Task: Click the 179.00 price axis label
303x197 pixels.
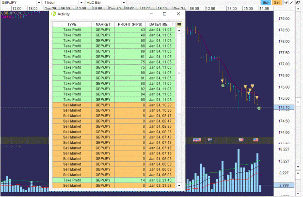Action: [x=284, y=19]
